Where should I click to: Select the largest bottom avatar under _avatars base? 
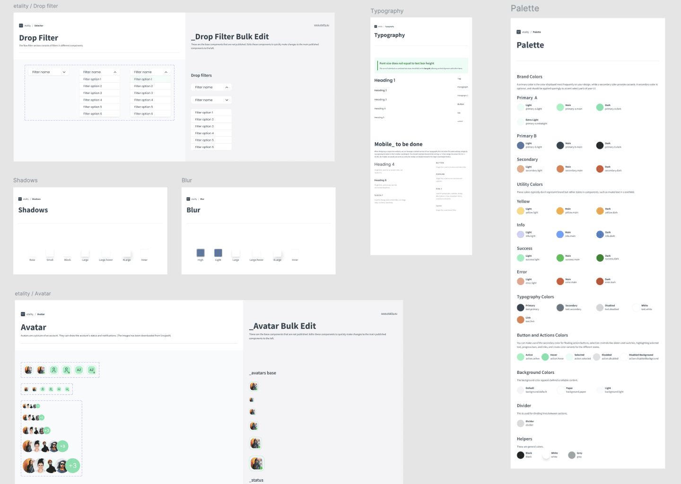[256, 463]
